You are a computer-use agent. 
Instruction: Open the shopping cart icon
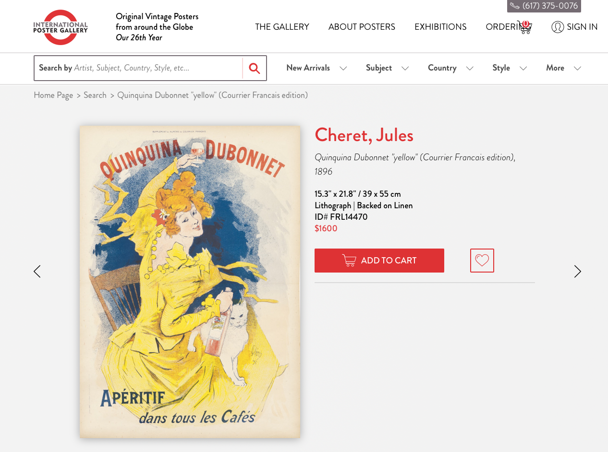[524, 27]
